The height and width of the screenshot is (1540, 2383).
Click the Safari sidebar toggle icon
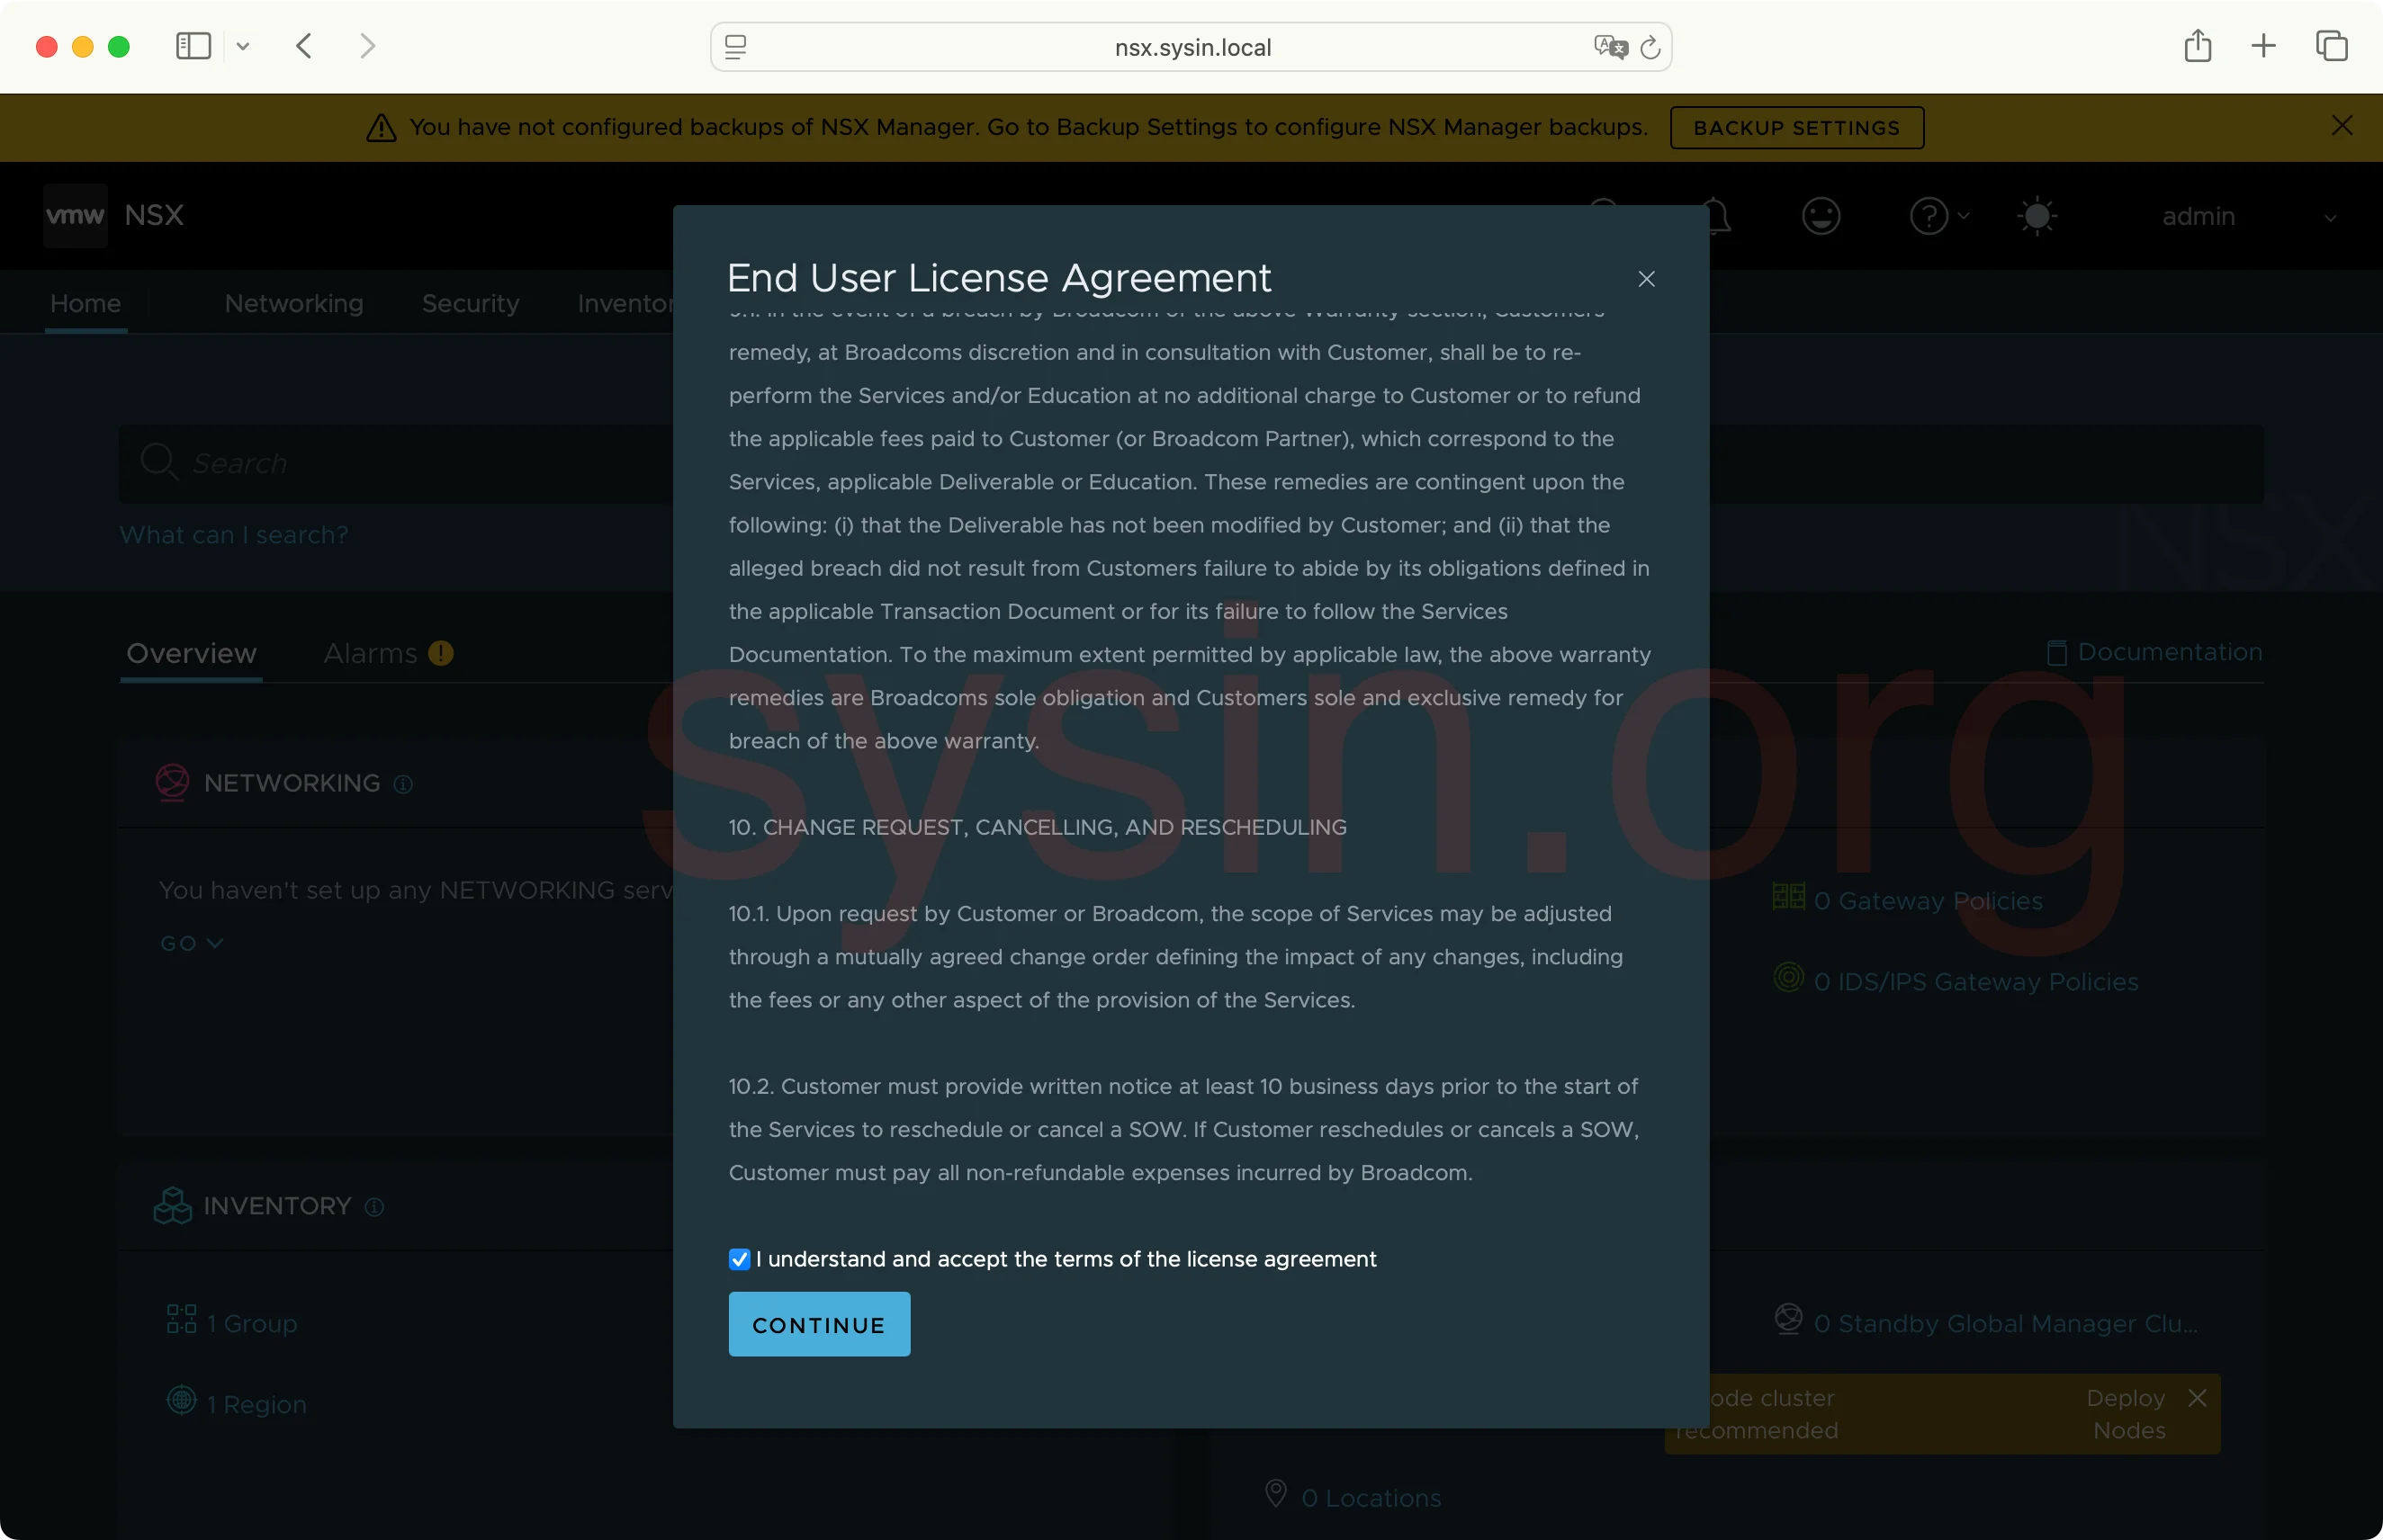coord(193,46)
